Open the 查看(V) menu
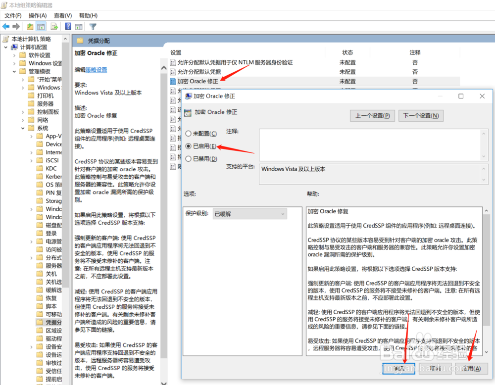This screenshot has height=385, width=495. pos(63,15)
